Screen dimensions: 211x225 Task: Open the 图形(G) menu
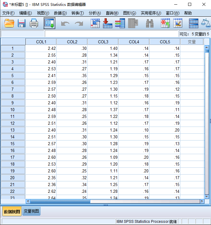coord(130,13)
